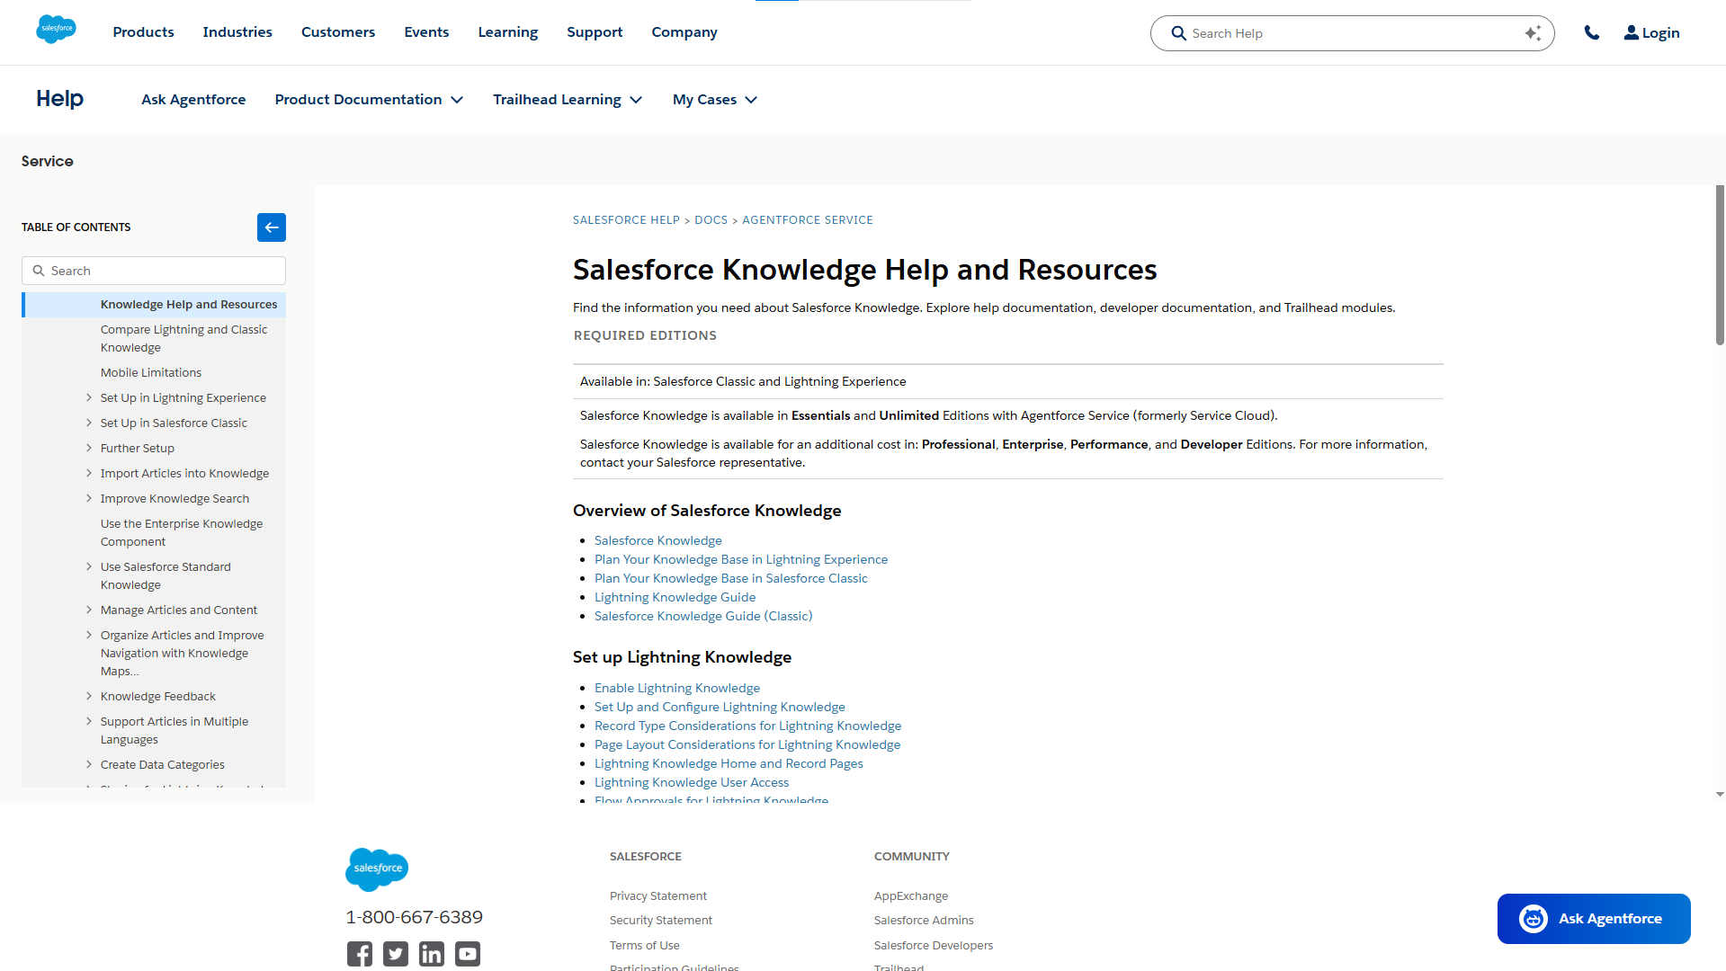Image resolution: width=1726 pixels, height=971 pixels.
Task: Expand Support Articles in Multiple Languages
Action: (89, 721)
